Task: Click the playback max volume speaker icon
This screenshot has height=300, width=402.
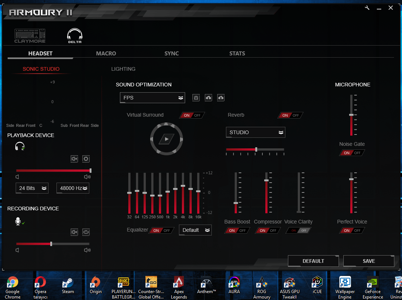Action: point(87,177)
